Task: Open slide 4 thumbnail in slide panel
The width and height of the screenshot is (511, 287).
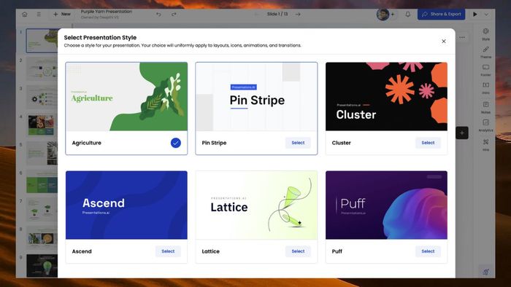Action: click(x=42, y=125)
